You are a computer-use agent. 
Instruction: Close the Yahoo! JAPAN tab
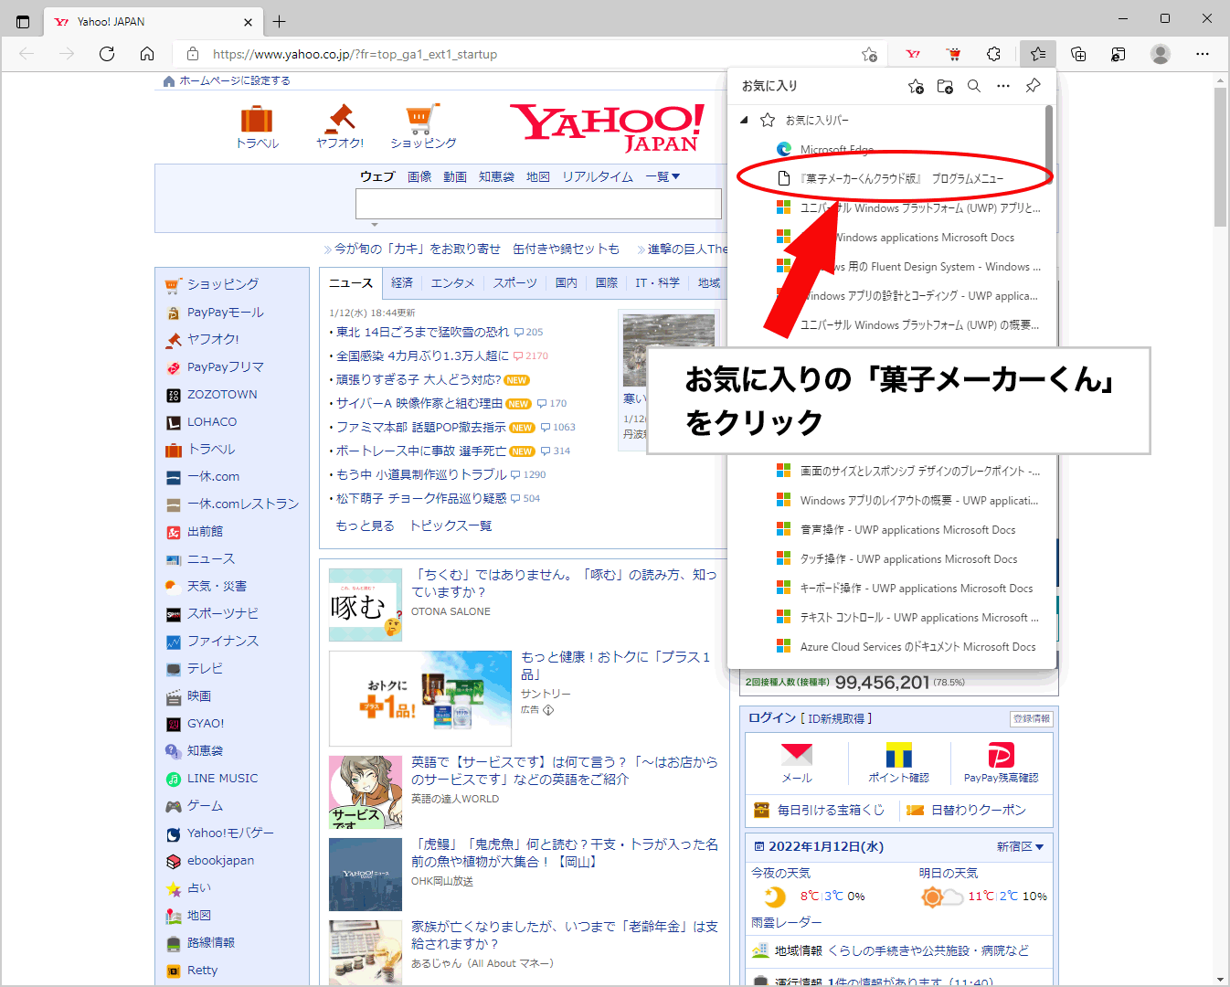click(248, 22)
